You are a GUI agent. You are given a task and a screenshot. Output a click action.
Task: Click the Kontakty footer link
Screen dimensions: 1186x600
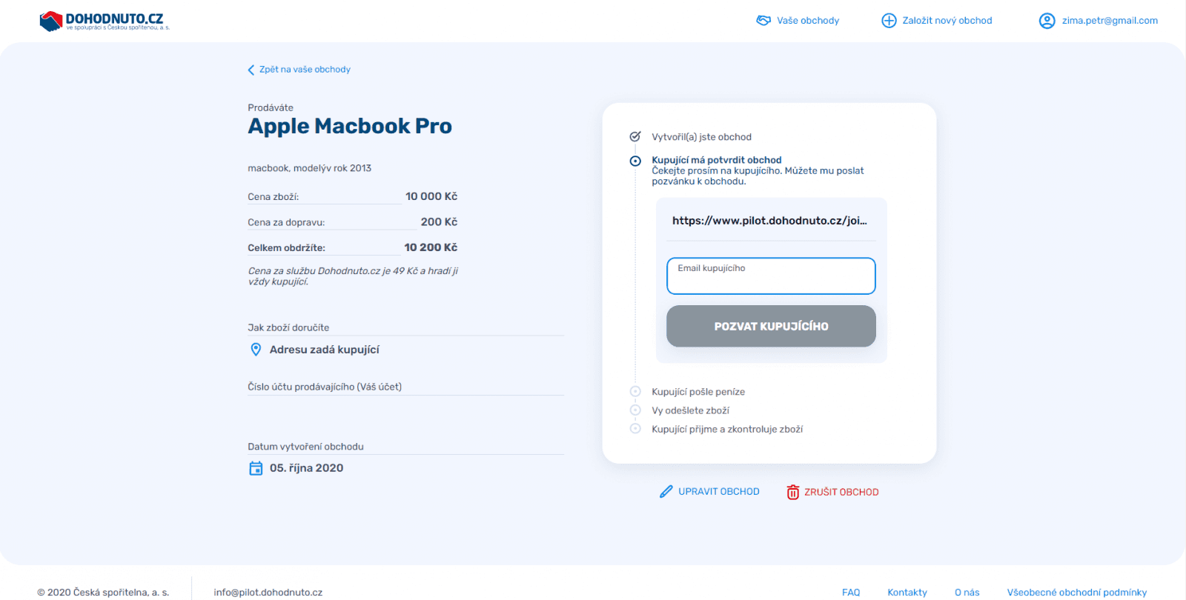point(907,592)
